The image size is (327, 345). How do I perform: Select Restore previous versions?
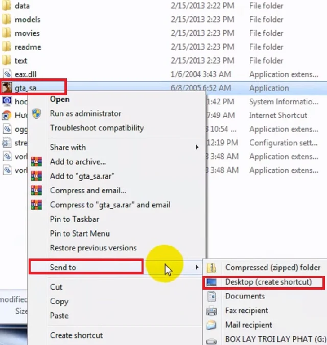[x=93, y=248]
